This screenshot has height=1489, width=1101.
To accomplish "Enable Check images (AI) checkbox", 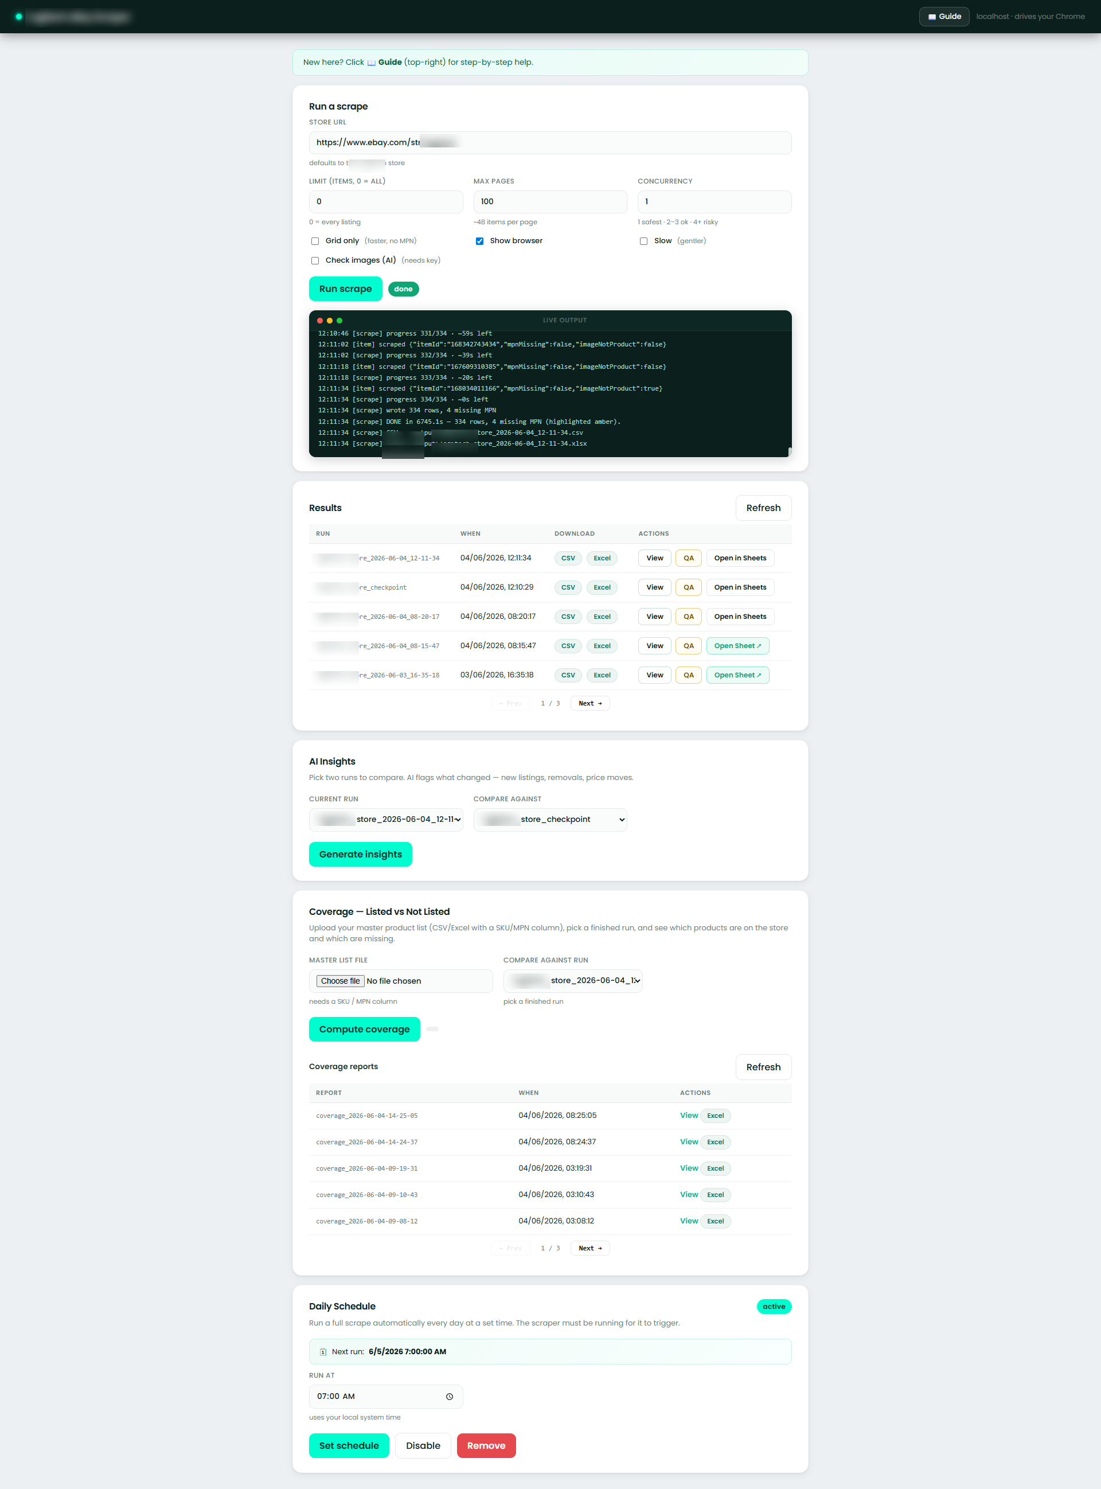I will point(315,260).
